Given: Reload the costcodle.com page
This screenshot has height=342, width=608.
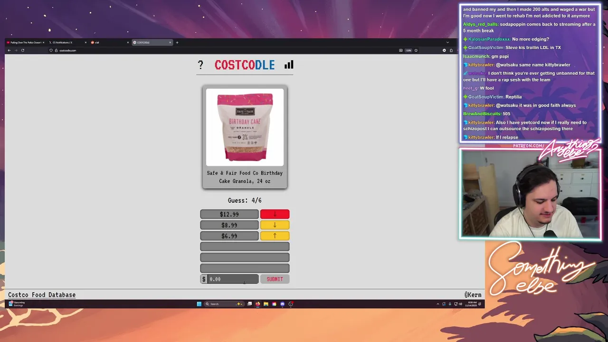Looking at the screenshot, I should click(22, 50).
